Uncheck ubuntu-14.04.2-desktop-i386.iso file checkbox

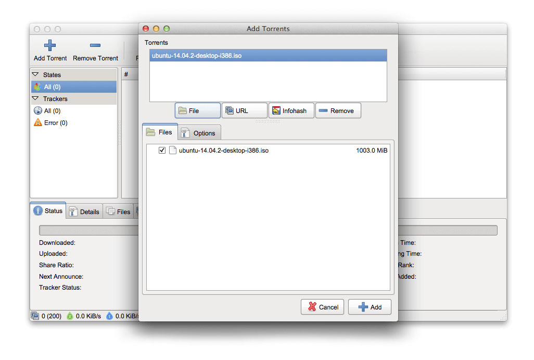[162, 150]
